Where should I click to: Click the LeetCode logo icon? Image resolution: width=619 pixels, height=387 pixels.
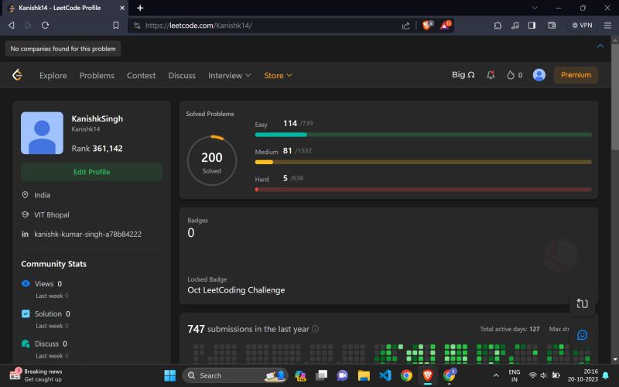[17, 75]
